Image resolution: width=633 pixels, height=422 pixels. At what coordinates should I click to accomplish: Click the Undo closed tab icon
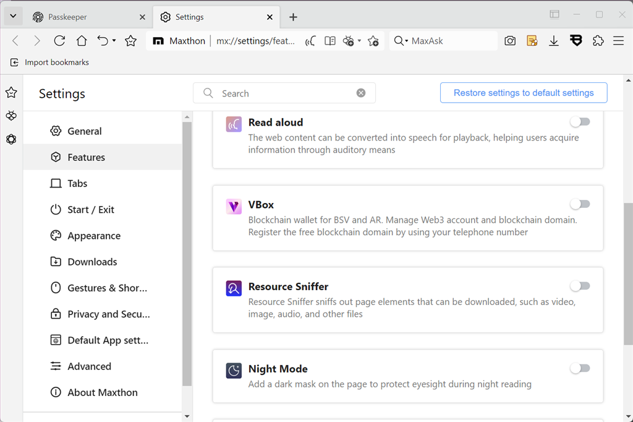[103, 41]
